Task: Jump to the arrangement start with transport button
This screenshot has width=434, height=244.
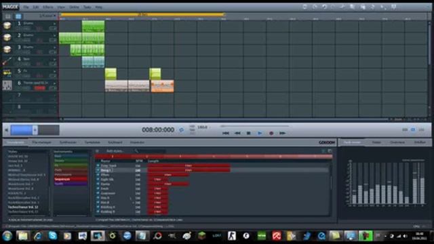Action: tap(226, 133)
